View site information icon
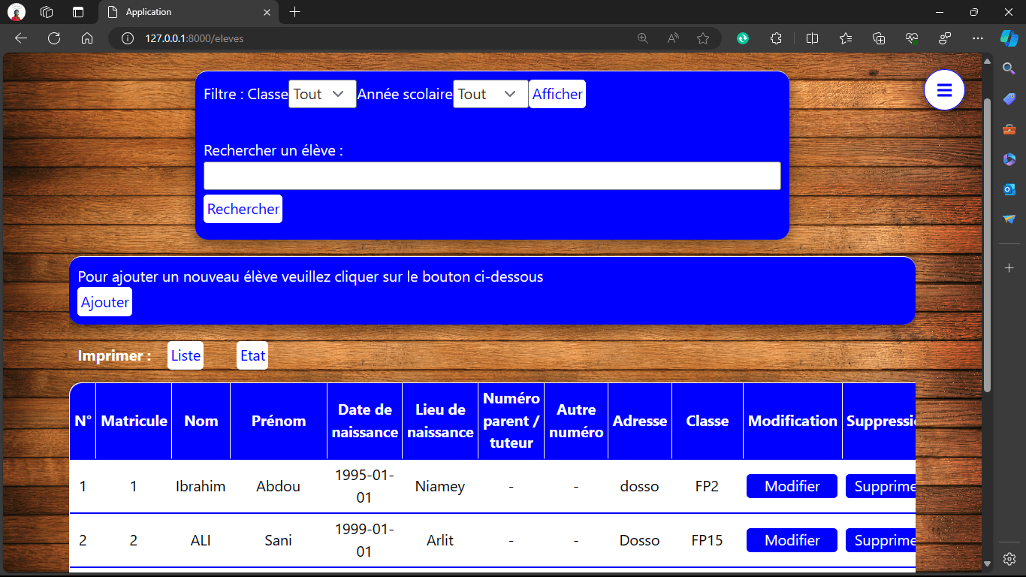The height and width of the screenshot is (577, 1026). click(x=128, y=38)
